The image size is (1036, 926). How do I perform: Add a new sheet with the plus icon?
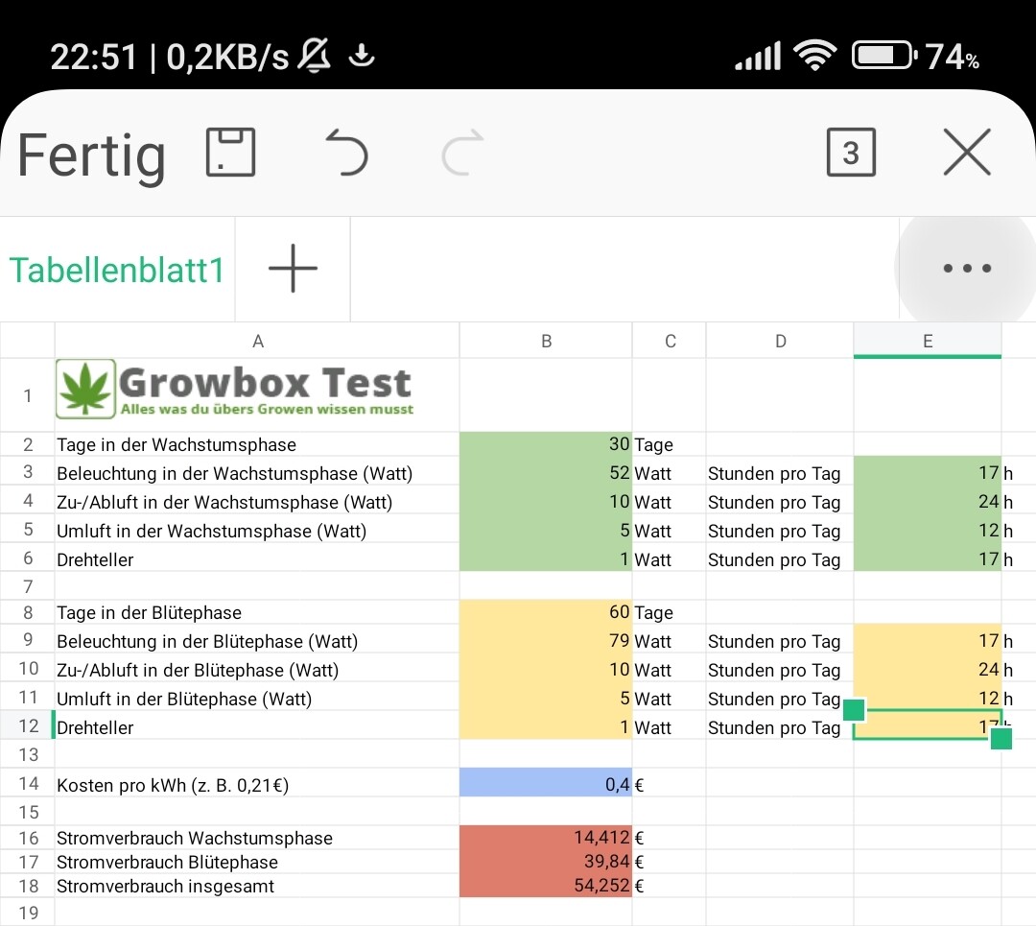[x=293, y=269]
